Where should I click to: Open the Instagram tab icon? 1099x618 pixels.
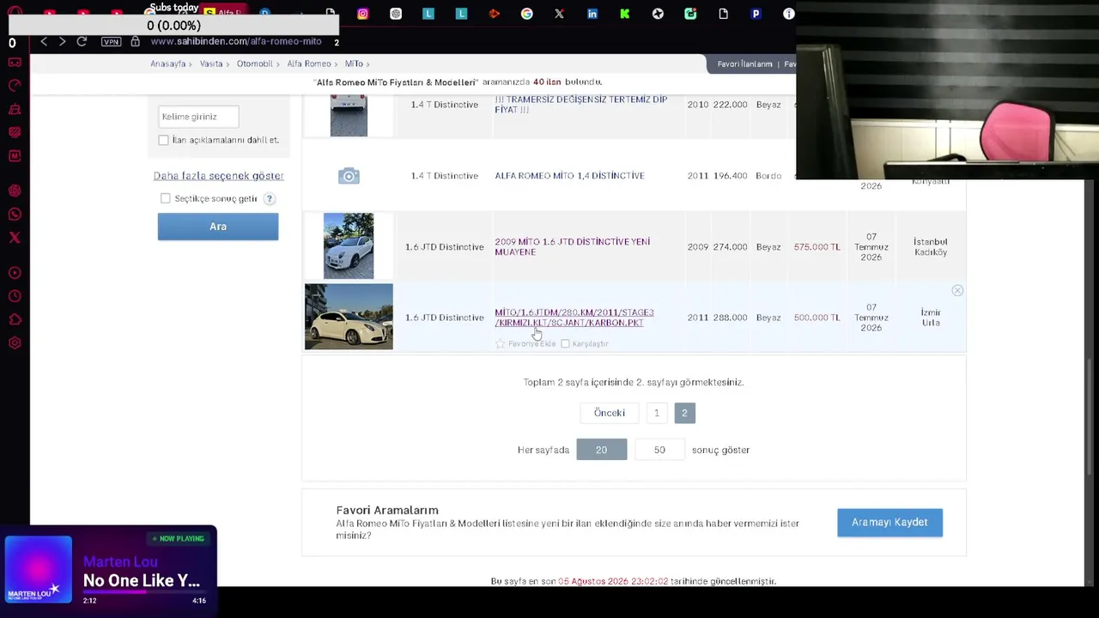(363, 14)
